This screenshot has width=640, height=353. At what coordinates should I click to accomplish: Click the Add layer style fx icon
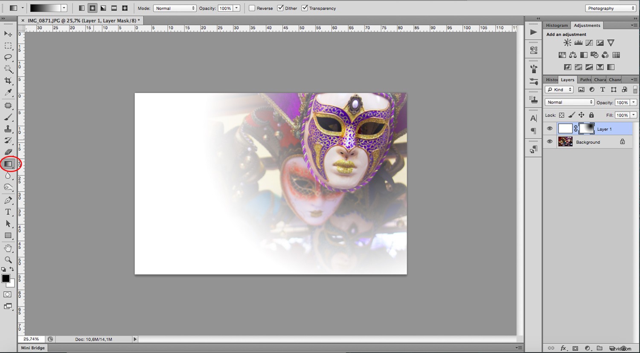tap(564, 348)
